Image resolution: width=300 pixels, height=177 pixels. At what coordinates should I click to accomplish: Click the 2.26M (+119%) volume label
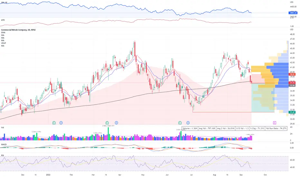[x=36, y=132]
